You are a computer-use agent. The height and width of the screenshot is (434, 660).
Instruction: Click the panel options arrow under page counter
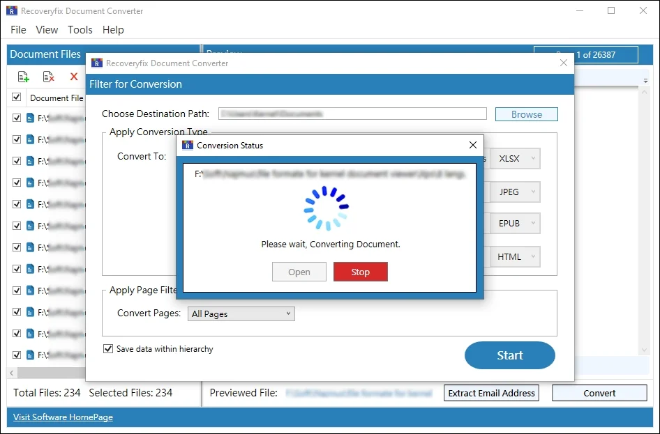coord(645,80)
